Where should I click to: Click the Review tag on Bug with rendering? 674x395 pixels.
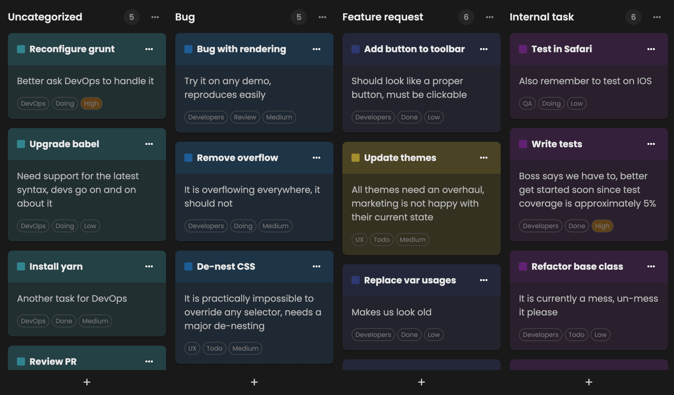click(245, 117)
